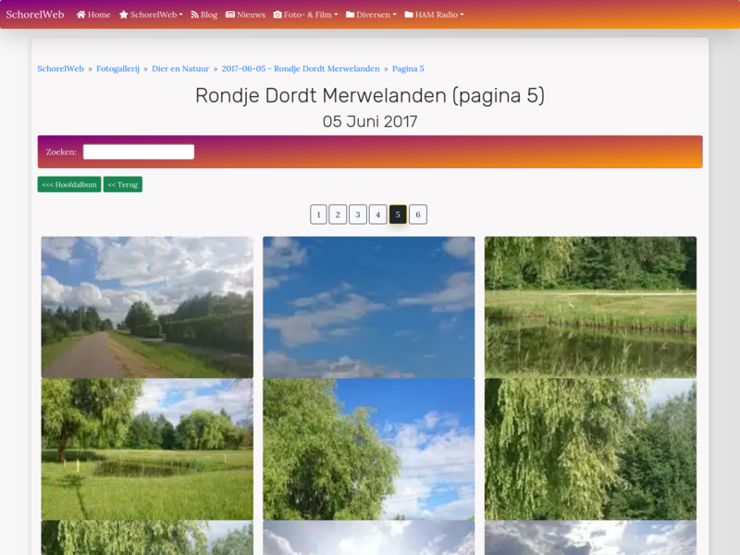The image size is (740, 555).
Task: Expand the SchorelWeb dropdown caret in navbar
Action: (180, 15)
